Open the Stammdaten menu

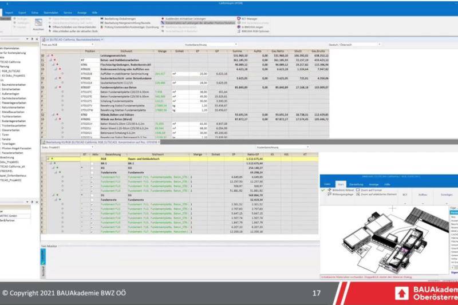[51, 13]
